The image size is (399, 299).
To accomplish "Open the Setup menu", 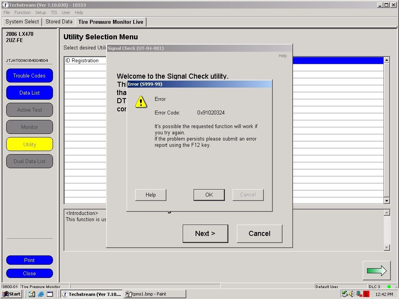I will 41,12.
